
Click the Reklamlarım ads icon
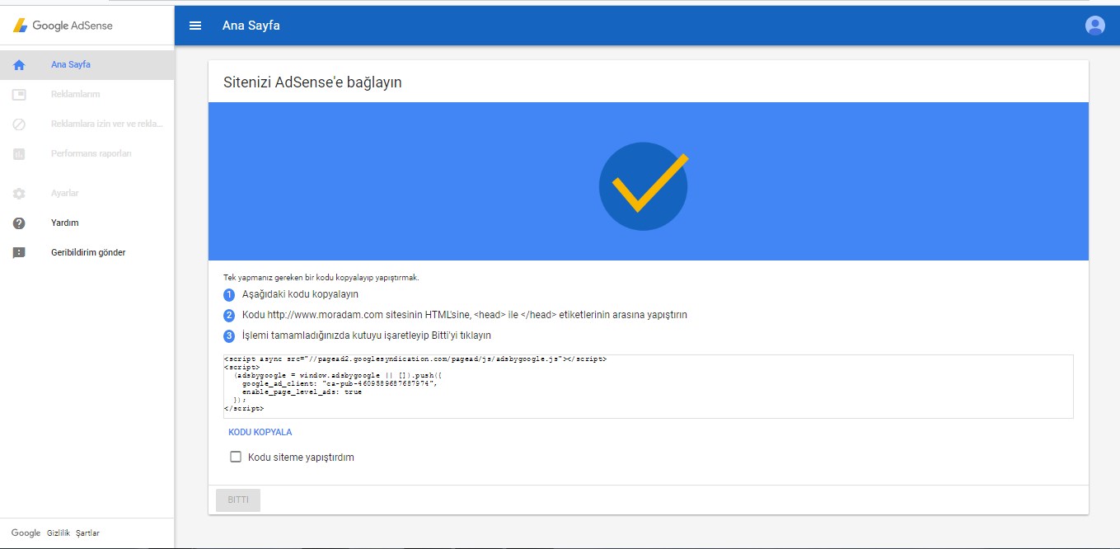[x=19, y=94]
